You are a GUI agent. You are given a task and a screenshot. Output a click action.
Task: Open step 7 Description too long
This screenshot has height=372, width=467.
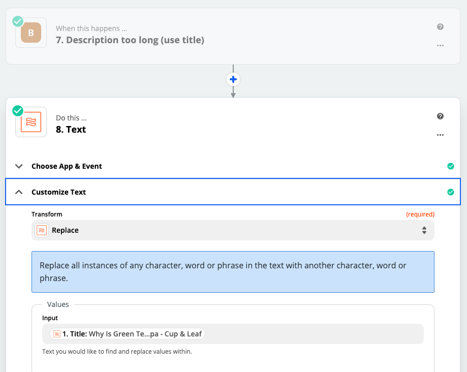(130, 40)
